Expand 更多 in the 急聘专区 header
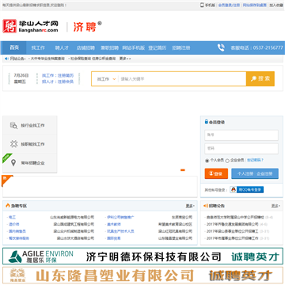This screenshot has height=285, width=285. tap(190, 206)
